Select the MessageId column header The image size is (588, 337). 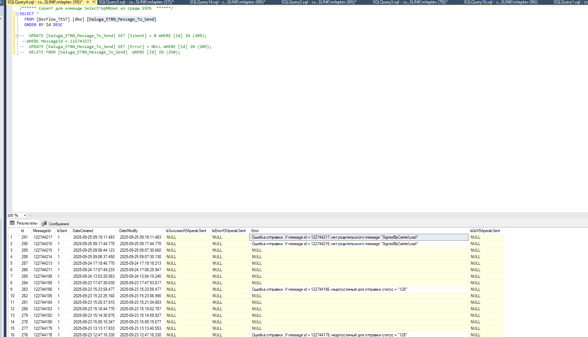[x=43, y=231]
